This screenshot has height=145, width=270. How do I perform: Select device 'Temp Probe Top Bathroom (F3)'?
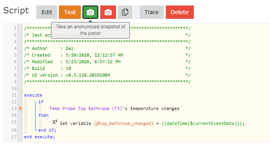tap(86, 108)
